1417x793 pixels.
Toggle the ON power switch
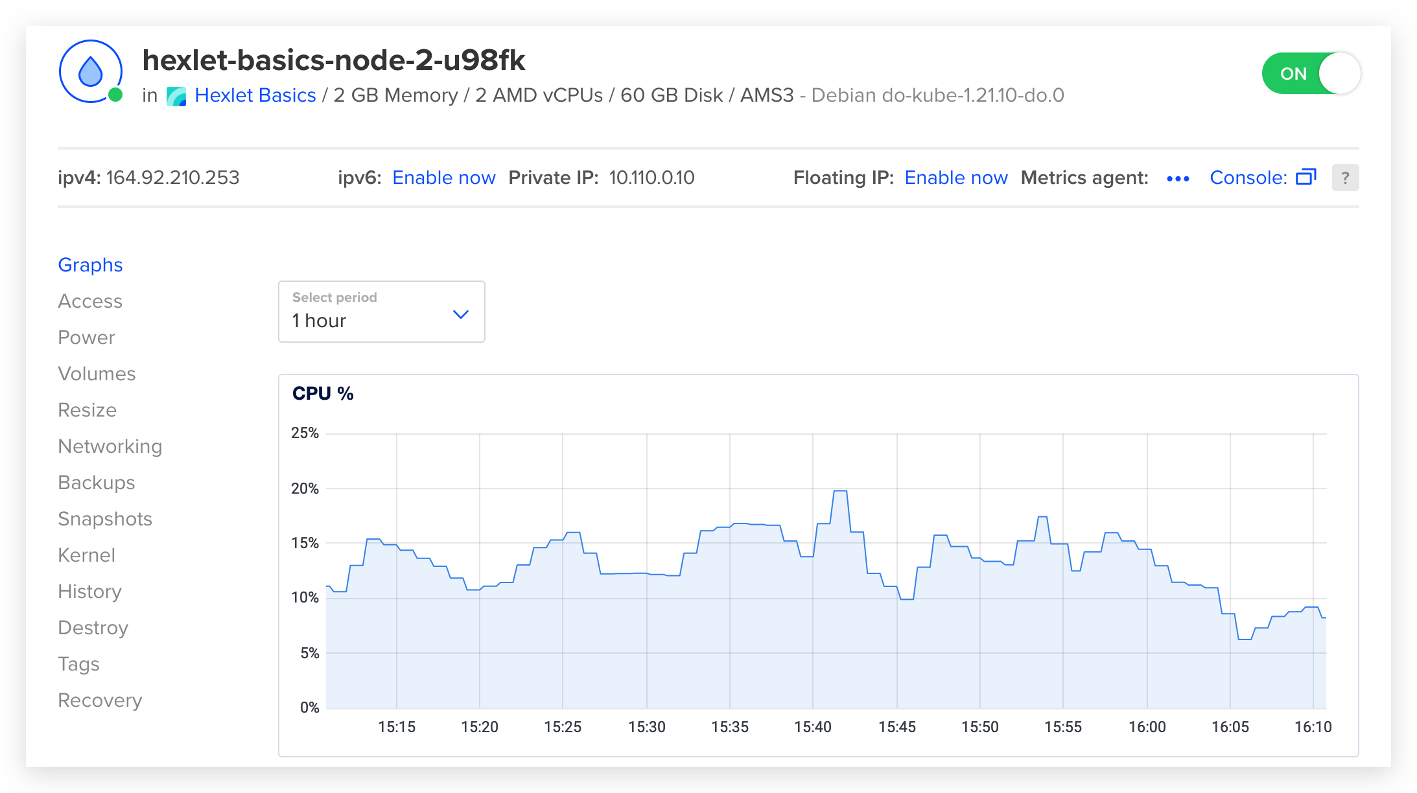[1311, 73]
